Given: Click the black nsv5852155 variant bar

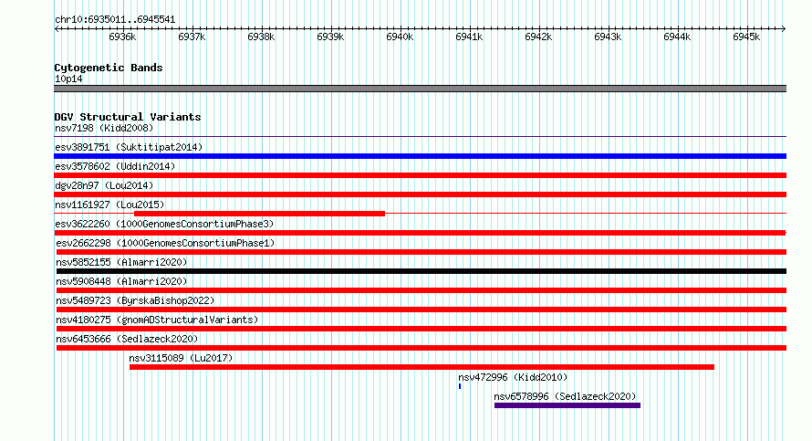Looking at the screenshot, I should click(421, 271).
